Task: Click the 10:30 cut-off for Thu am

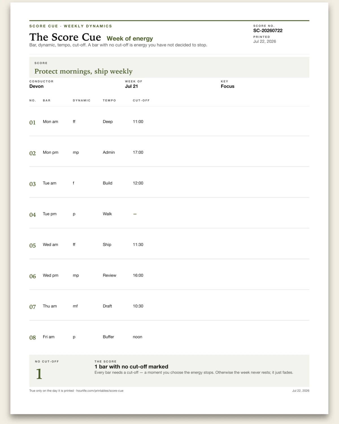Action: click(x=138, y=306)
